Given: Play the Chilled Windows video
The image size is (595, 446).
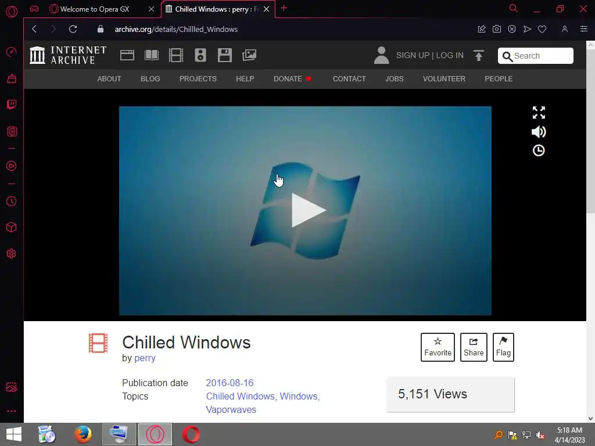Looking at the screenshot, I should point(308,210).
